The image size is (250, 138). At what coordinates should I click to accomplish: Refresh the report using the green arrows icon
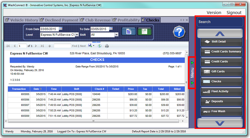[99, 46]
